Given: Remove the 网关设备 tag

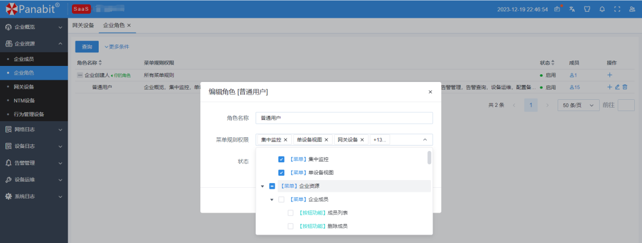Looking at the screenshot, I should [362, 140].
